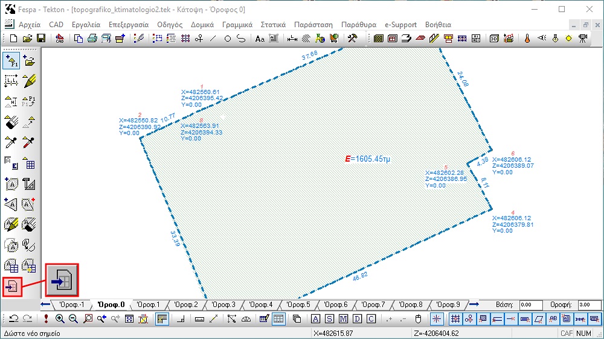Open the Αρχεία menu
604x339 pixels.
click(30, 25)
